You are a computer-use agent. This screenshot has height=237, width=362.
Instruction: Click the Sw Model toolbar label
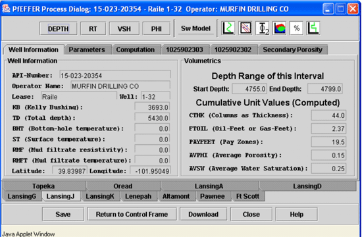click(x=195, y=28)
